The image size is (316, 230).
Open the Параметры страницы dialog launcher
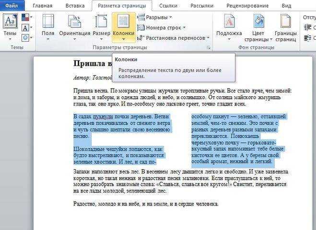point(209,47)
